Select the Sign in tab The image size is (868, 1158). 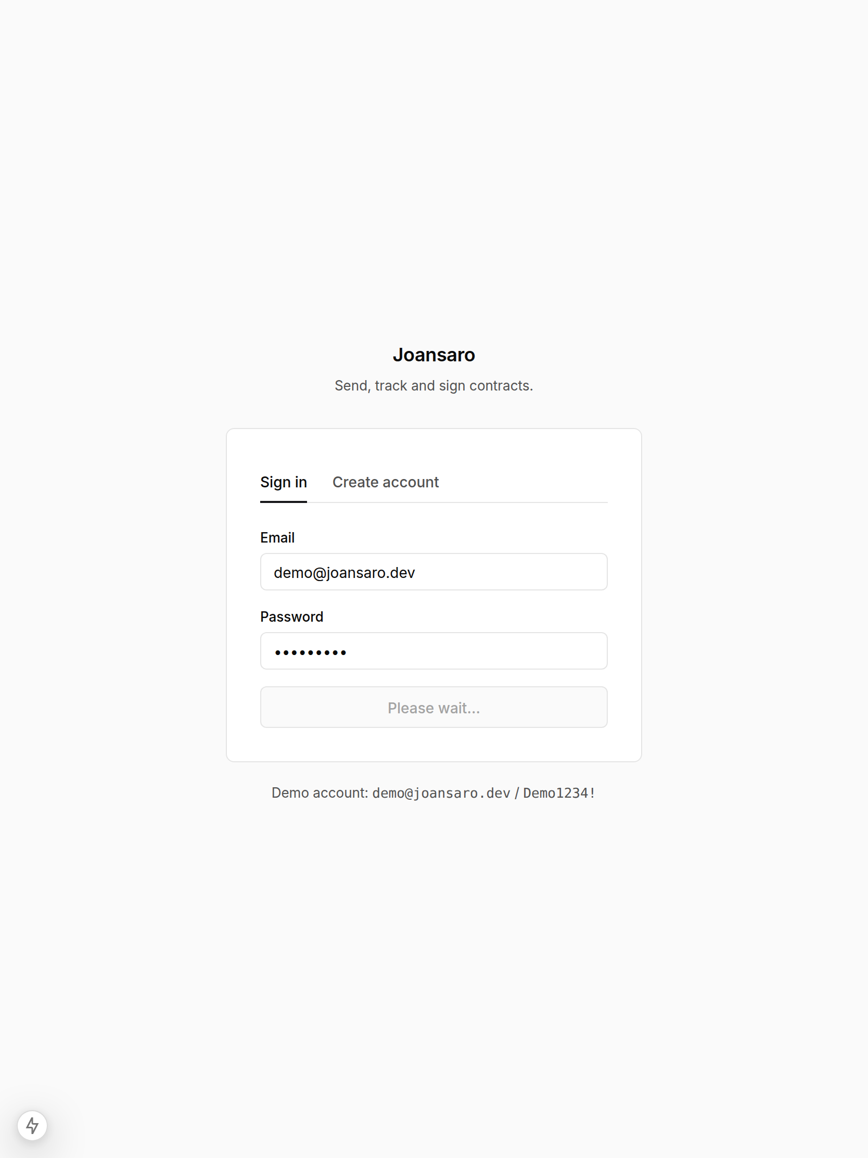click(284, 482)
